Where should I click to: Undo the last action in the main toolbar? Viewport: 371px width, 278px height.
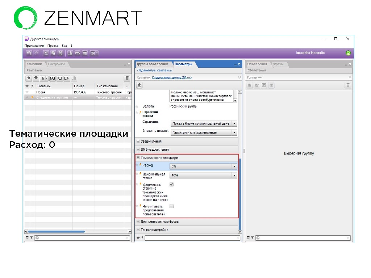29,53
